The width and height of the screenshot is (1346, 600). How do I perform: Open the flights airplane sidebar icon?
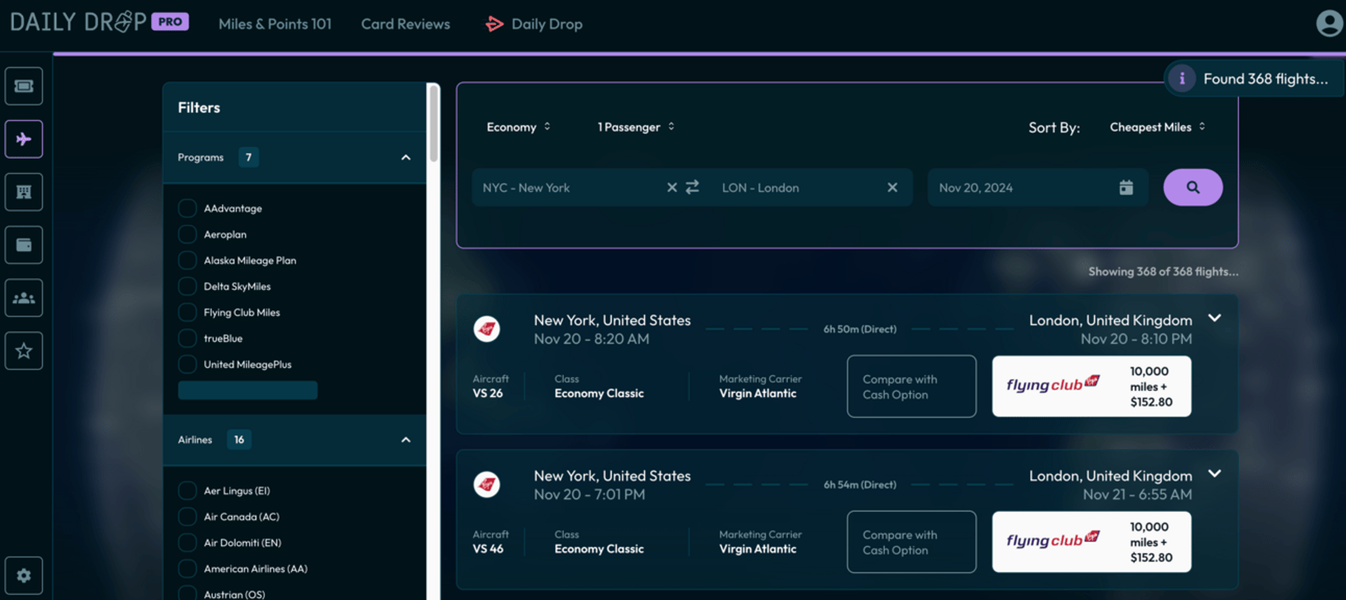click(23, 139)
